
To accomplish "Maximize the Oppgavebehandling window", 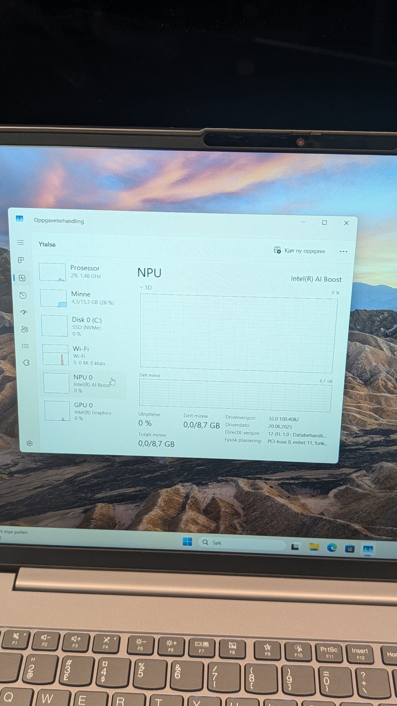I will 325,223.
